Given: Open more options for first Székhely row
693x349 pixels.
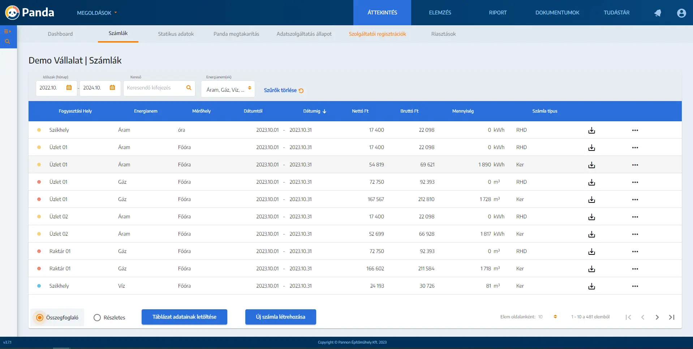Looking at the screenshot, I should click(x=635, y=130).
